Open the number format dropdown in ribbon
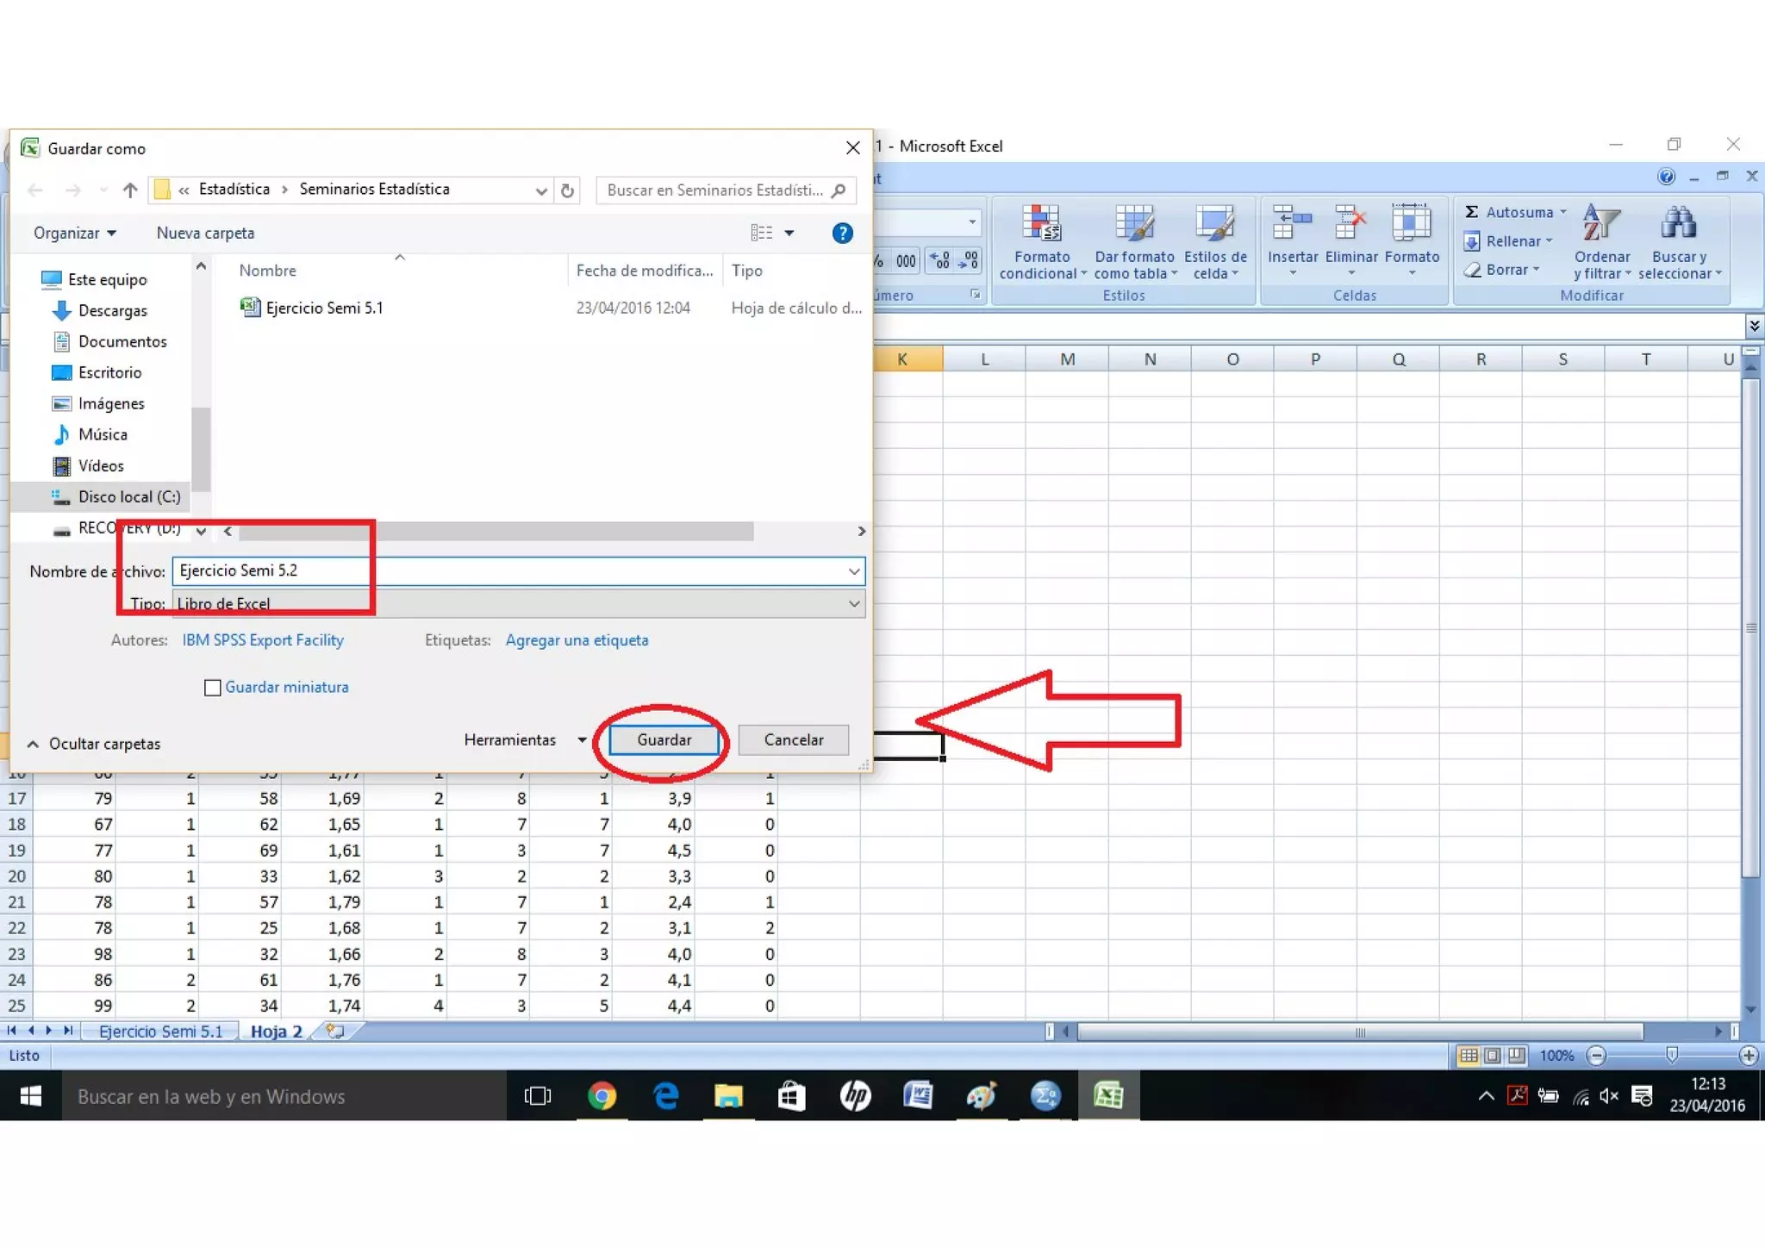 971,222
